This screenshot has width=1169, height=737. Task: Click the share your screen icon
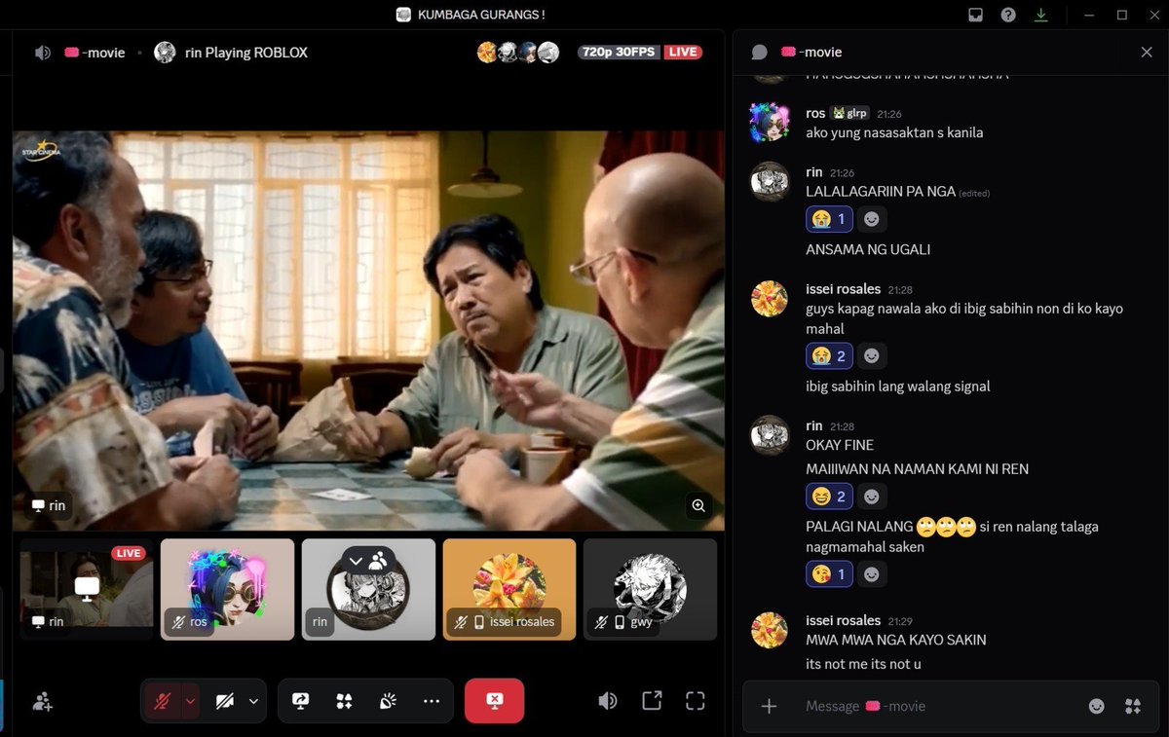click(x=300, y=701)
